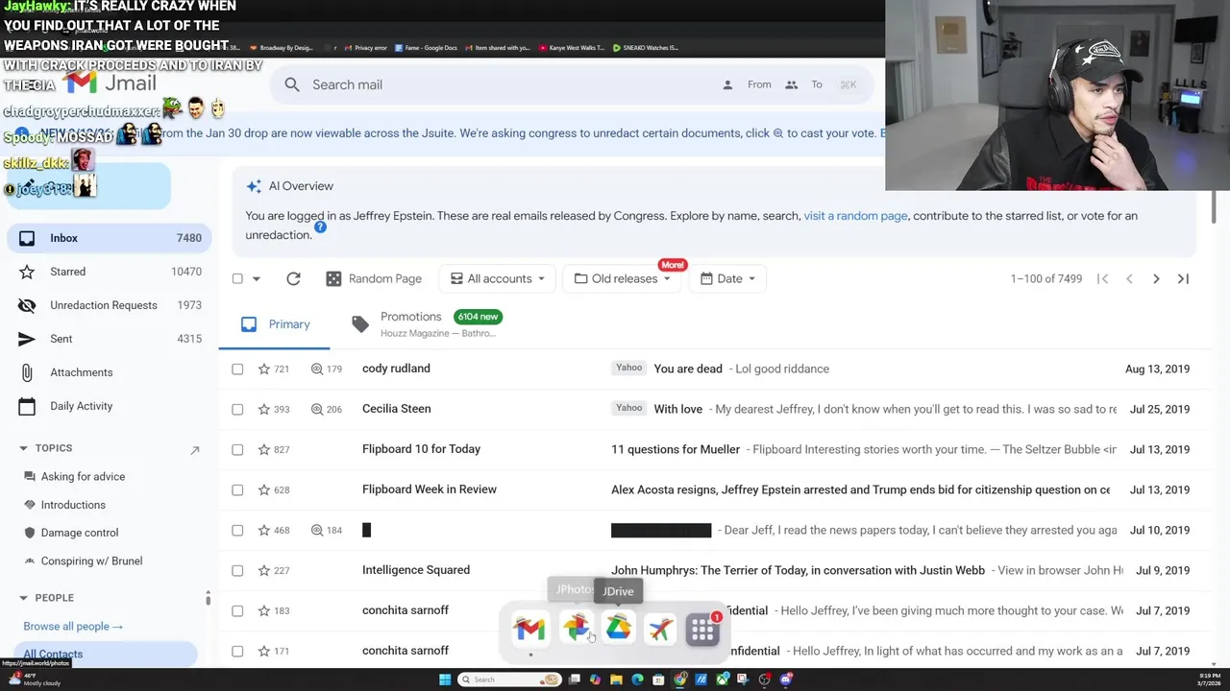Open Unredaction Requests in sidebar
Image resolution: width=1230 pixels, height=691 pixels.
click(x=110, y=305)
